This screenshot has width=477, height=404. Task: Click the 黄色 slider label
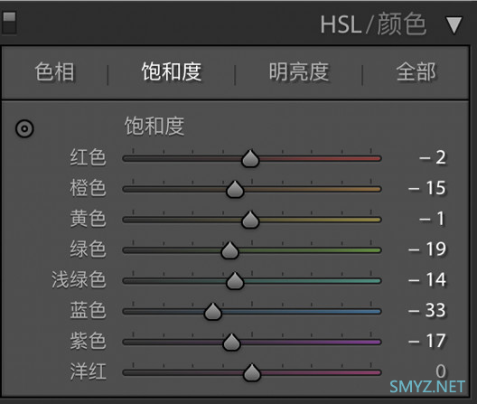click(x=88, y=219)
